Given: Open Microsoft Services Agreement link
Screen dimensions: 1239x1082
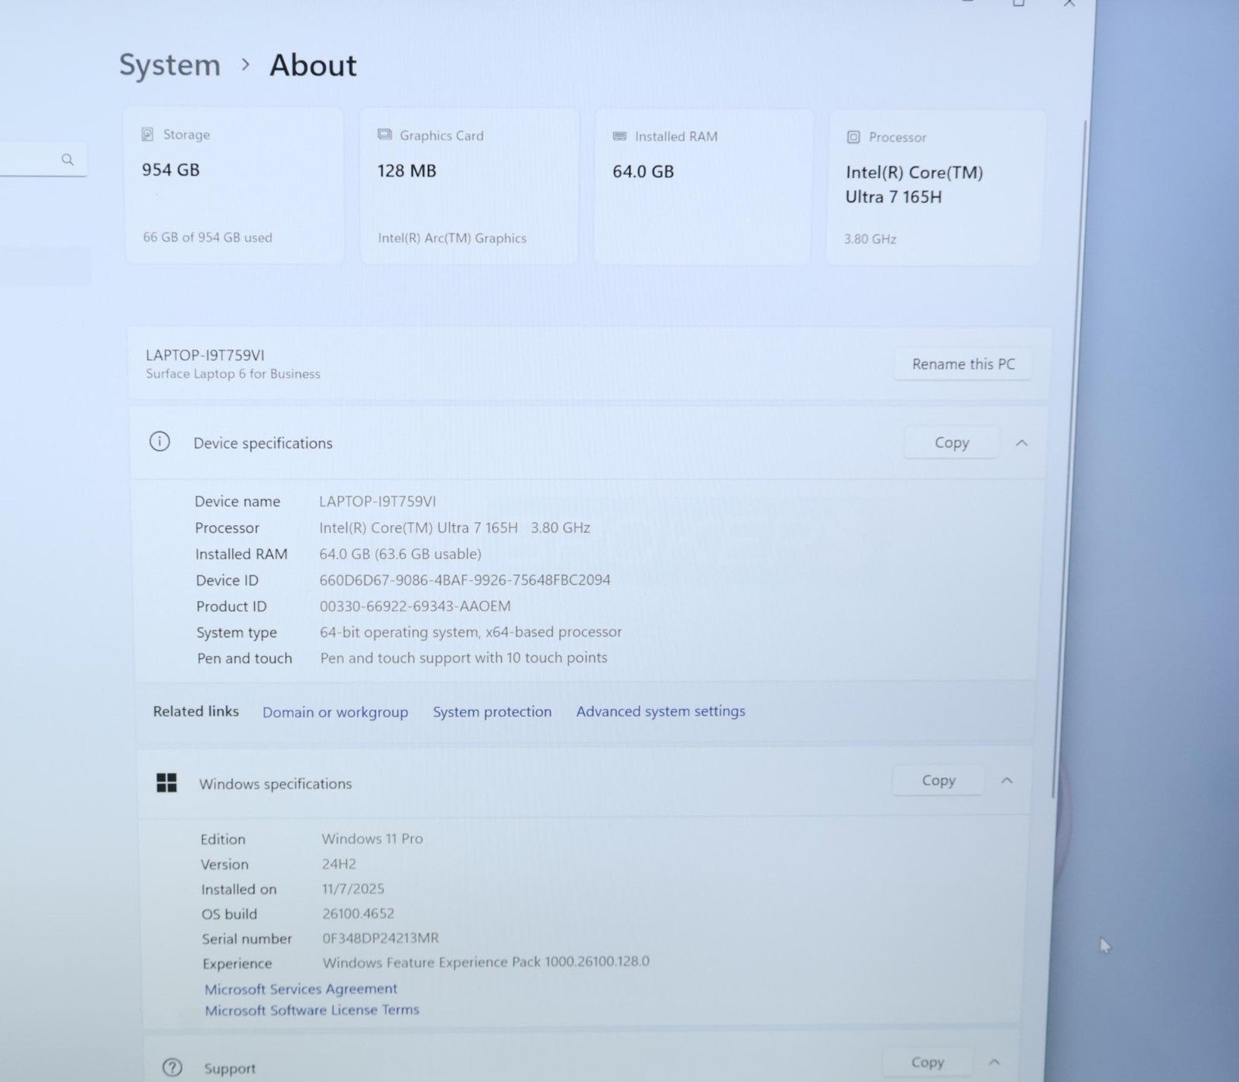Looking at the screenshot, I should click(300, 989).
